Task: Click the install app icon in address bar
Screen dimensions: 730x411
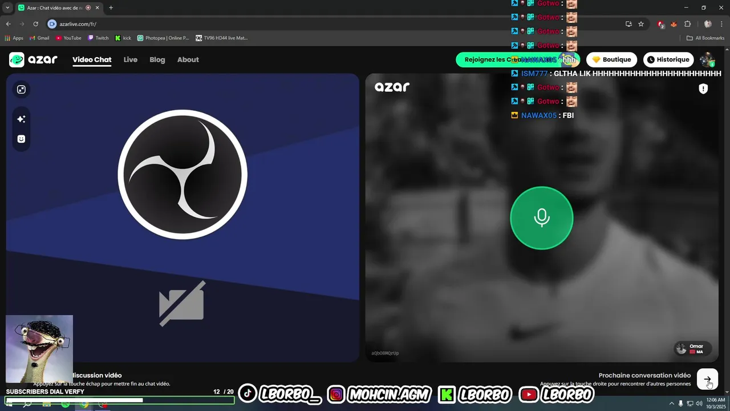Action: click(x=628, y=24)
